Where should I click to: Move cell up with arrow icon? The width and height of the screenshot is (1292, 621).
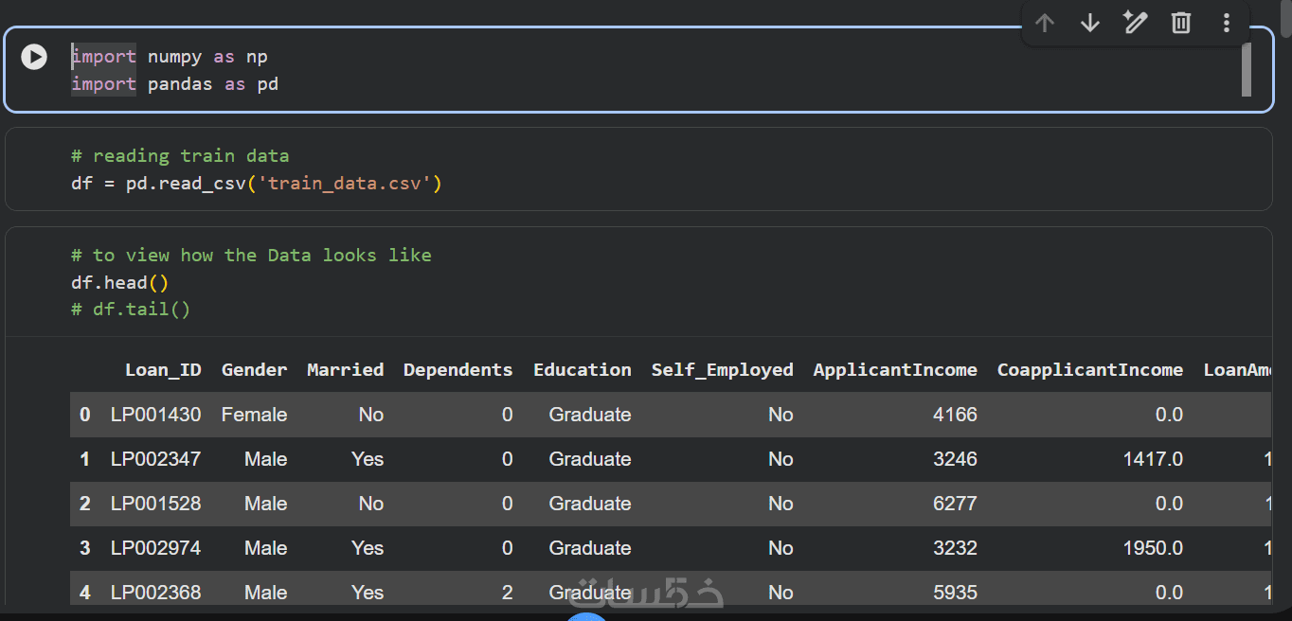point(1045,23)
